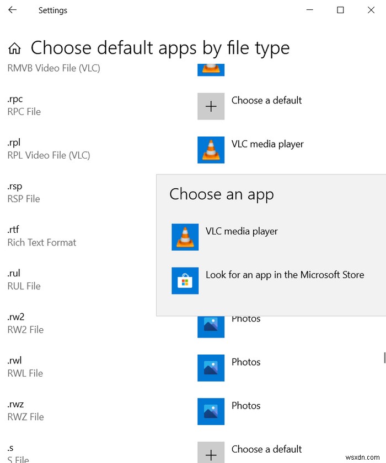This screenshot has width=386, height=463.
Task: Click 'RPL Video File (VLC)' description
Action: [x=49, y=155]
